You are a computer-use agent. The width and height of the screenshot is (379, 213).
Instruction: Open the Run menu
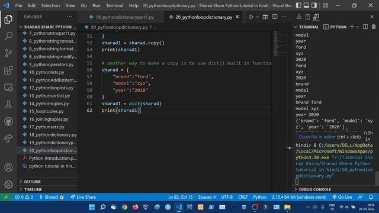tap(96, 5)
